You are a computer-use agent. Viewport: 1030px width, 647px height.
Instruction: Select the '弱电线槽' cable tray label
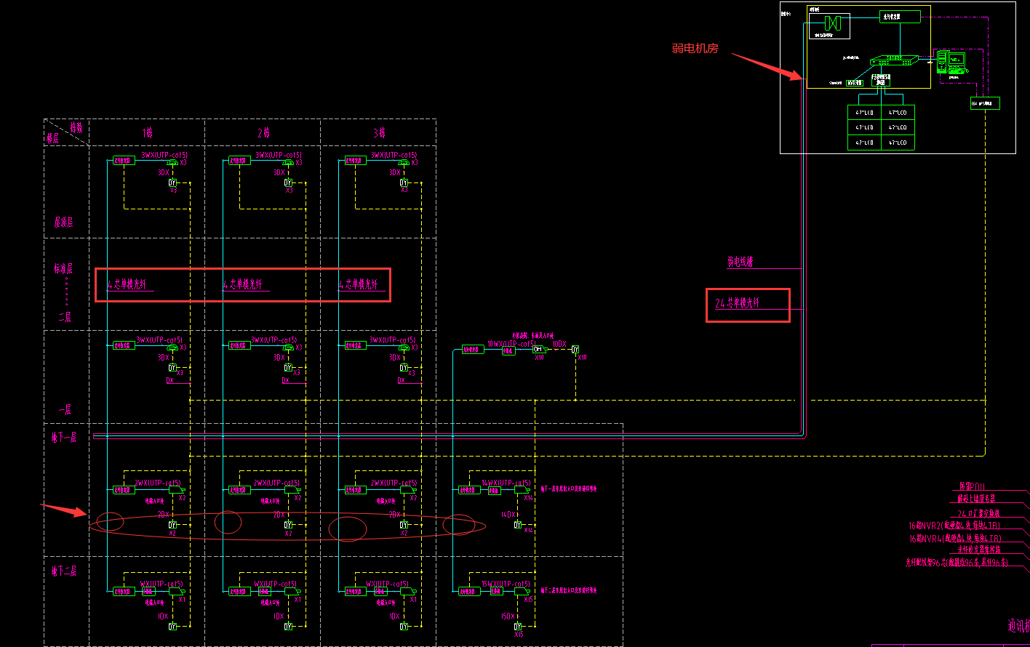740,262
